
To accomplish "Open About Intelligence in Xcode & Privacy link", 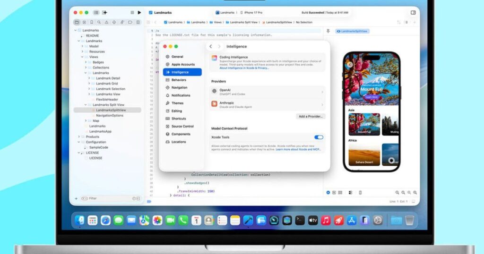I will 244,68.
